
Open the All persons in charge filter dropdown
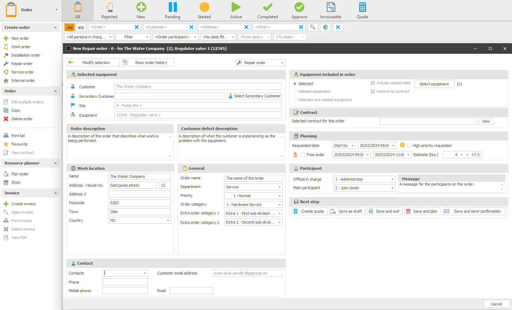click(x=89, y=37)
